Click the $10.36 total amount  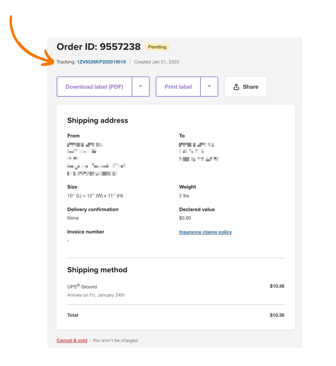click(x=277, y=315)
